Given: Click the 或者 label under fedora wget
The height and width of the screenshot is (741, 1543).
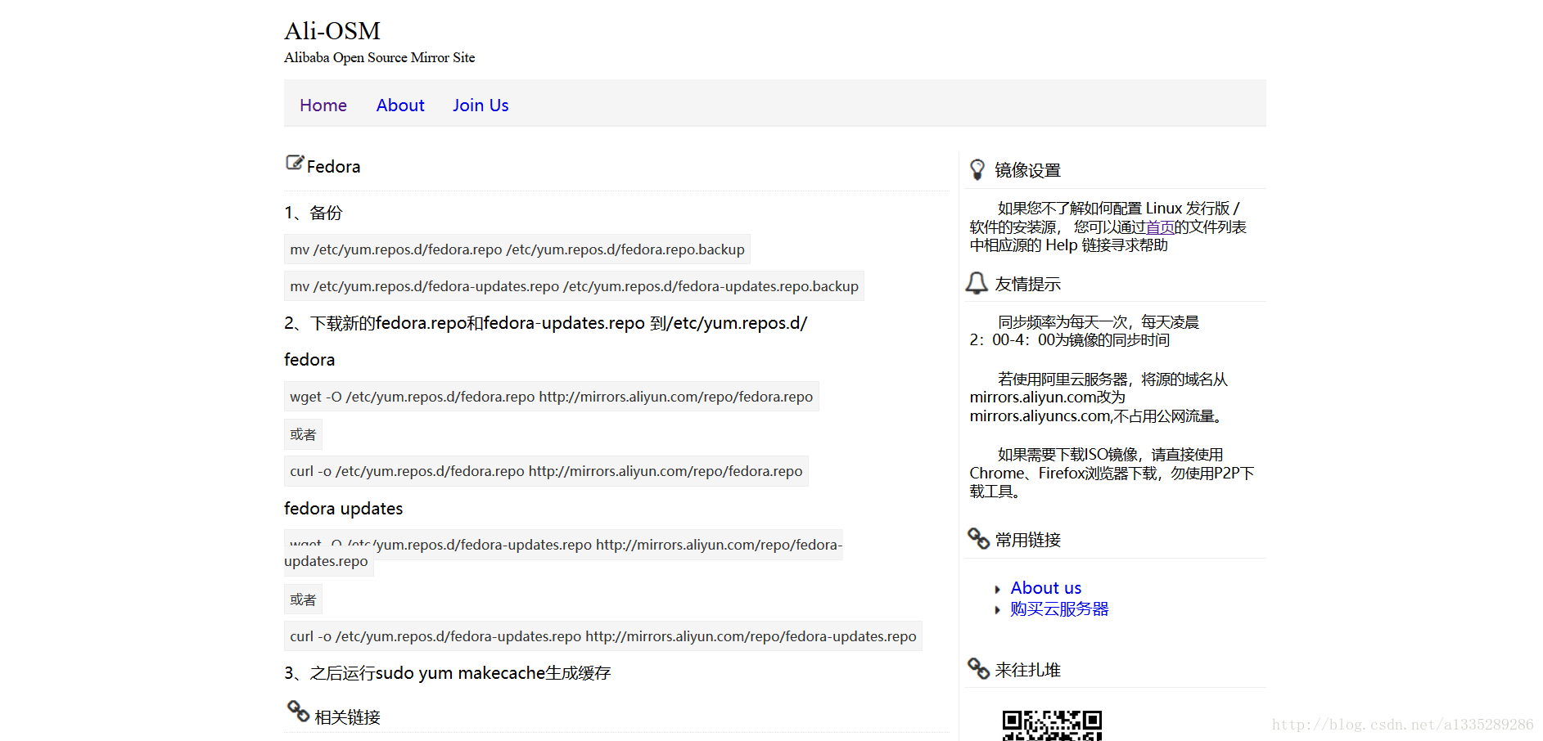Looking at the screenshot, I should point(303,434).
